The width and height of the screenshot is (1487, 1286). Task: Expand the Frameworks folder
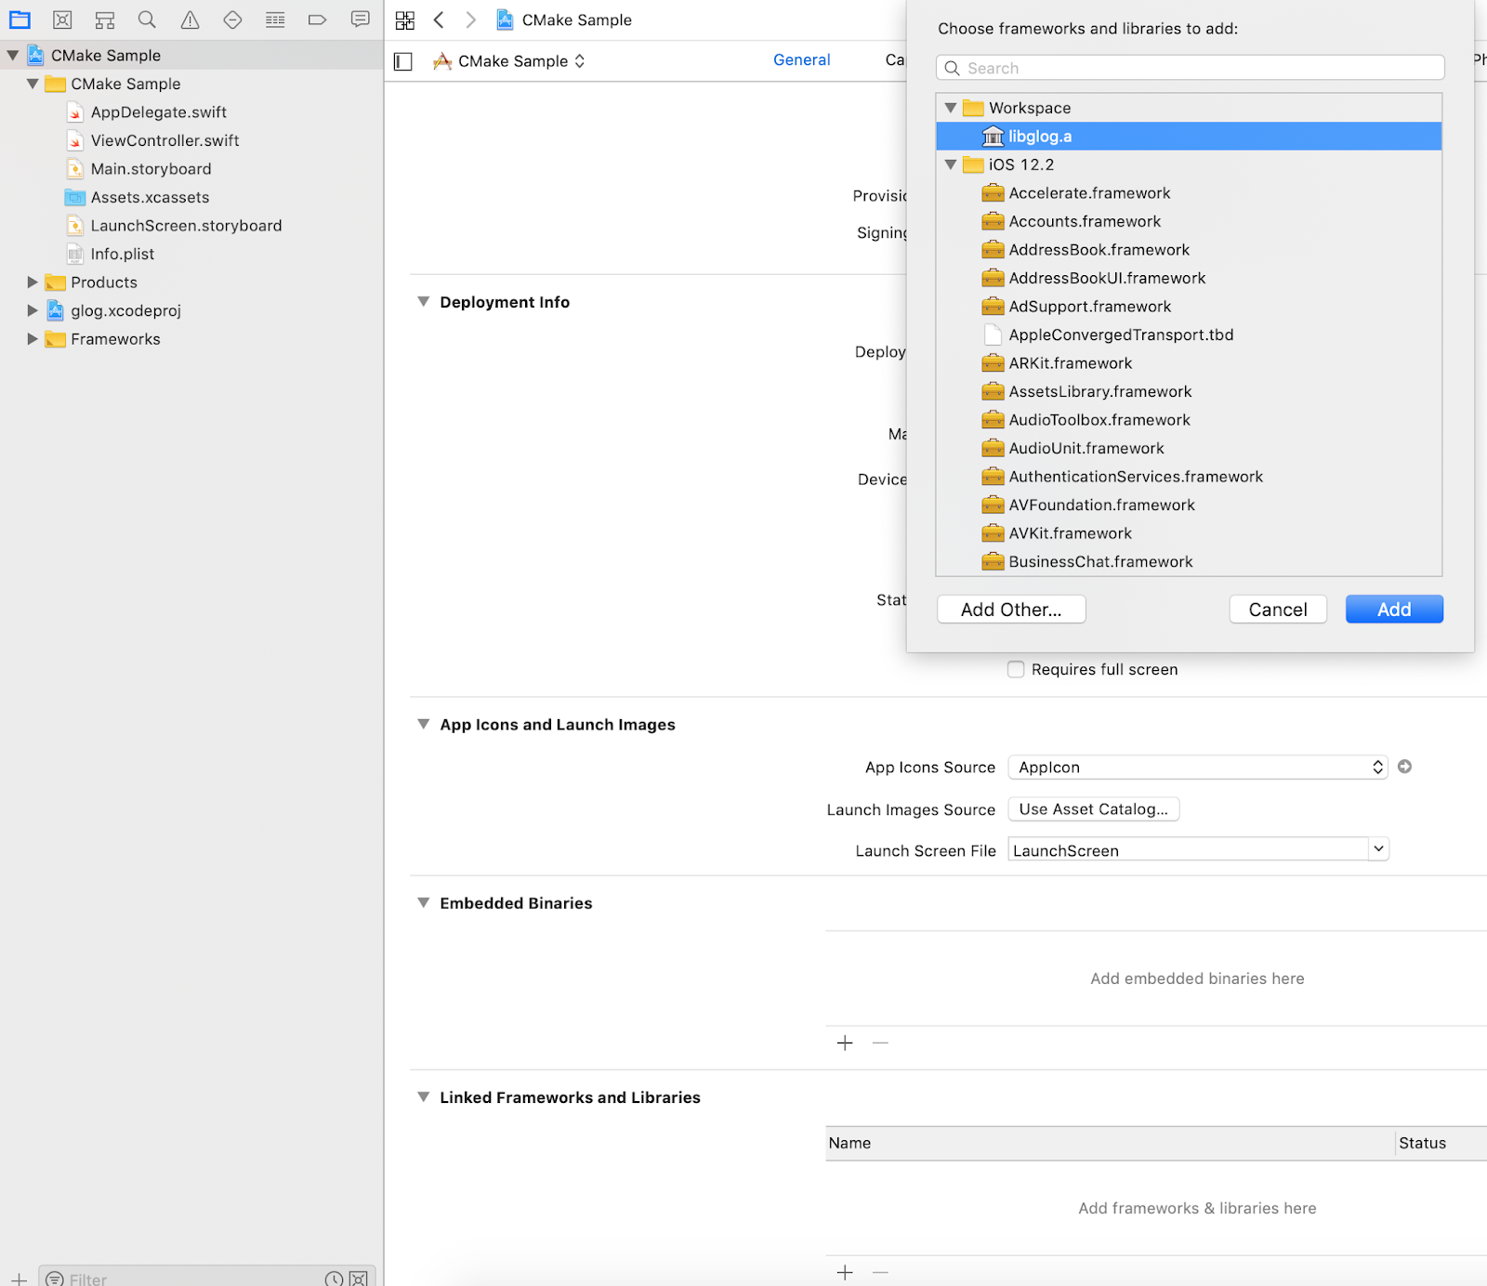33,338
